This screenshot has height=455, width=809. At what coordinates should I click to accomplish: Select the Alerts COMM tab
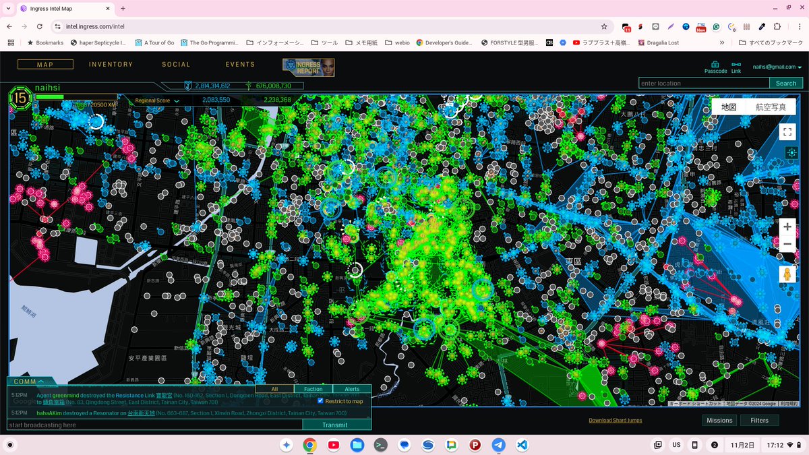[352, 389]
